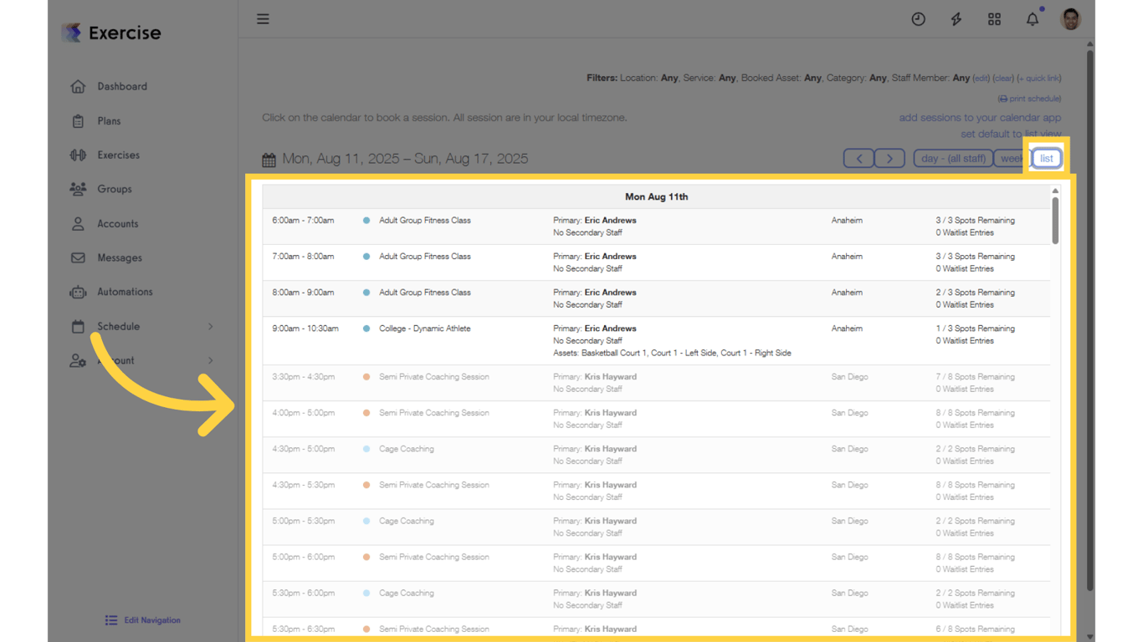Click the add sessions to your calendar link

point(979,117)
